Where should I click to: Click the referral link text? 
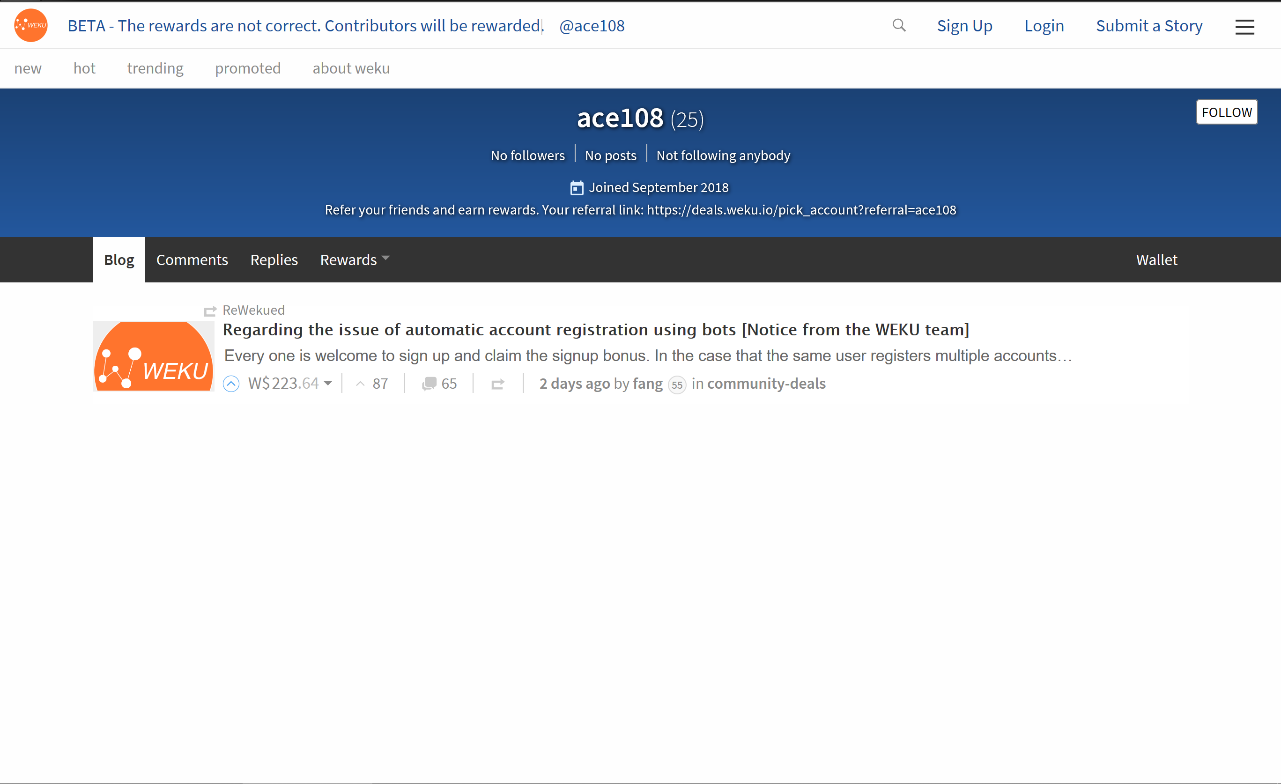pos(641,210)
